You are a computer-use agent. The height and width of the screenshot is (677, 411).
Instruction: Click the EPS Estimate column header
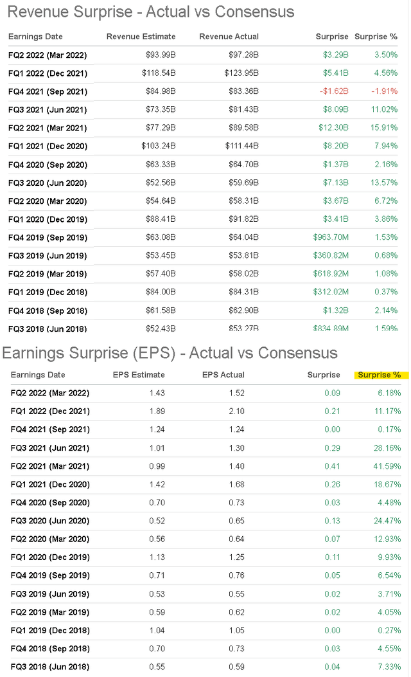[x=139, y=375]
